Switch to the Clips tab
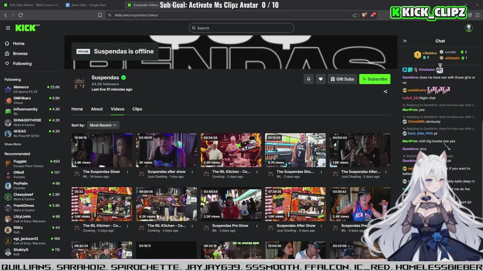483x271 pixels. pyautogui.click(x=137, y=109)
